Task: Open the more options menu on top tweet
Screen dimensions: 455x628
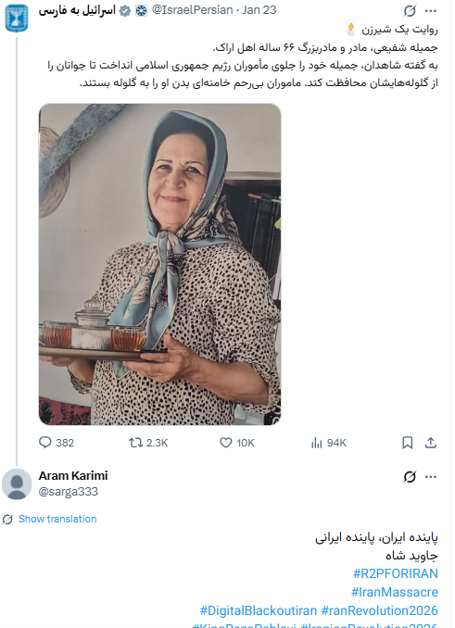Action: click(431, 11)
